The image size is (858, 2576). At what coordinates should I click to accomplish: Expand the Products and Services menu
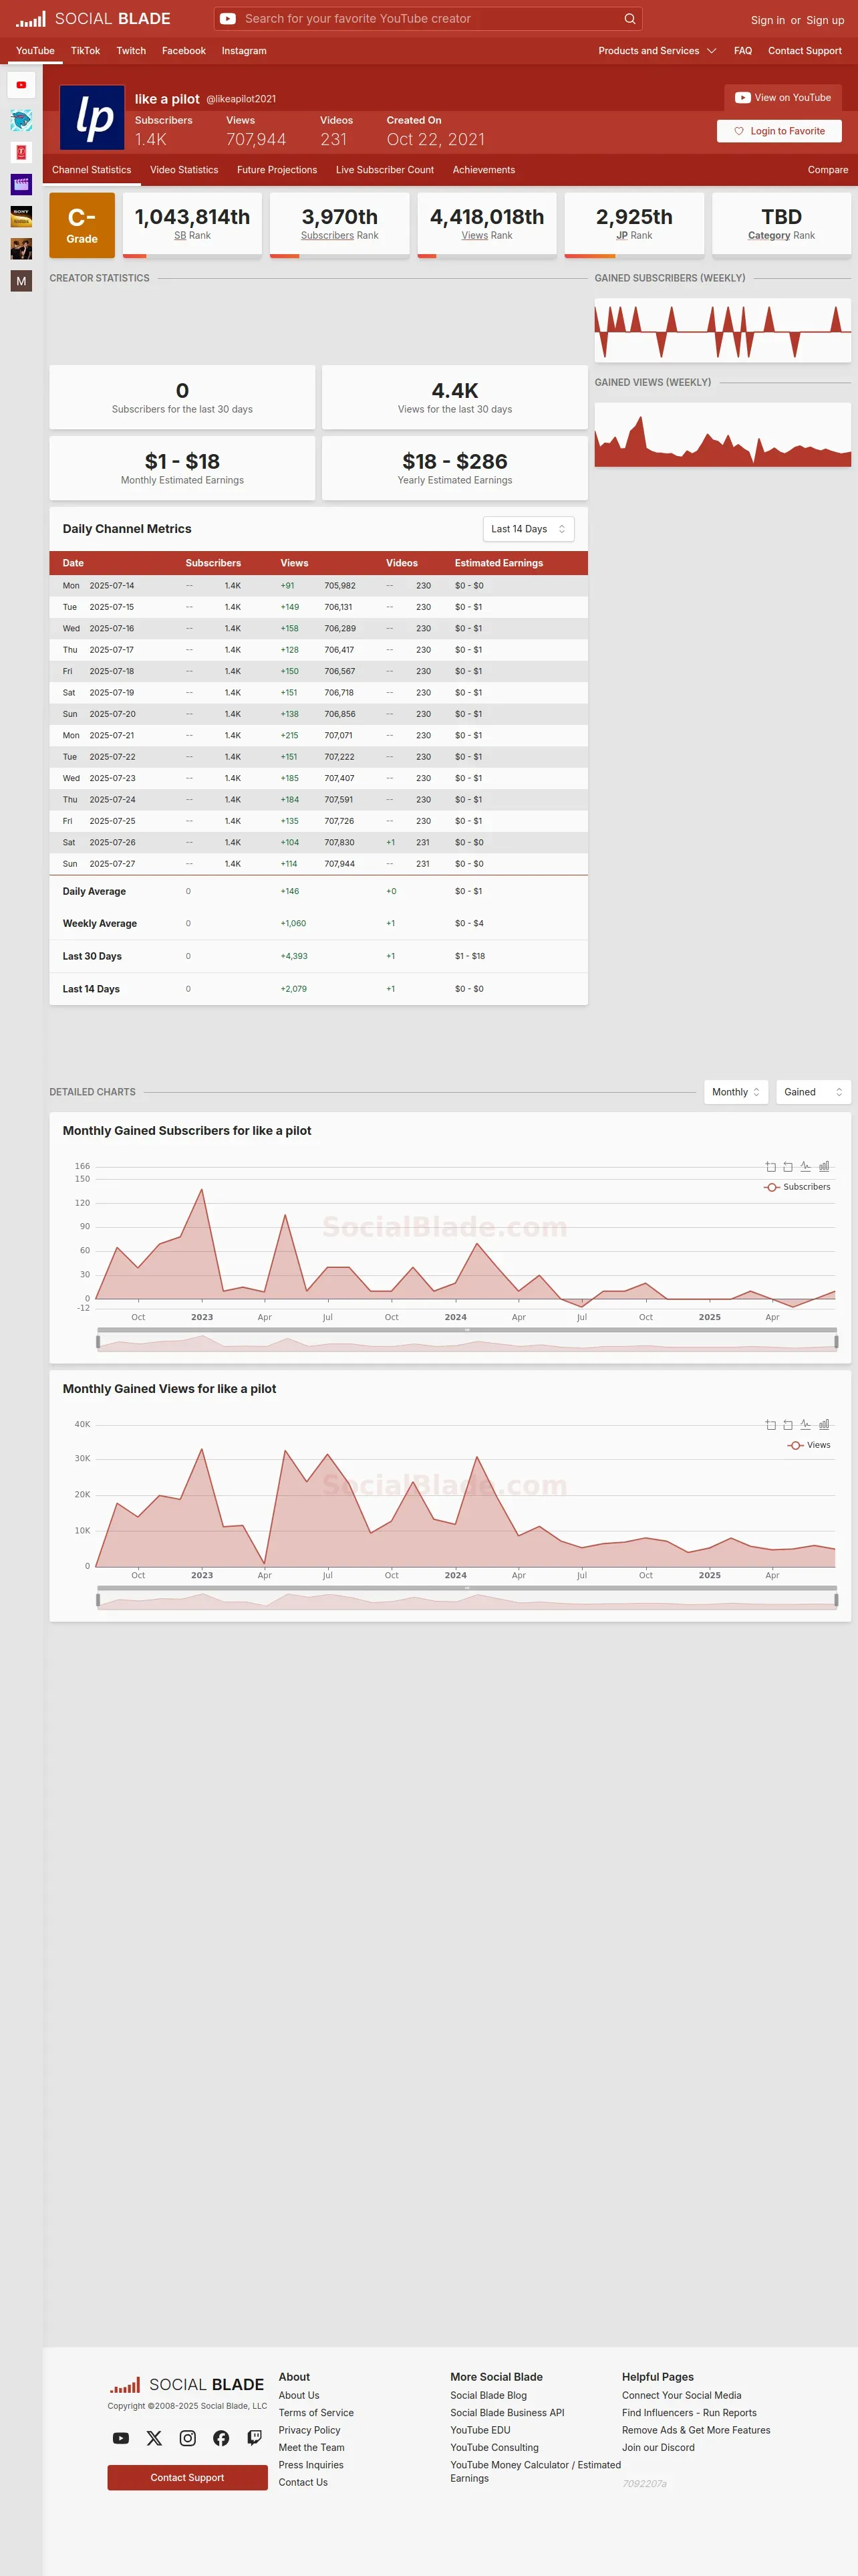pos(658,51)
